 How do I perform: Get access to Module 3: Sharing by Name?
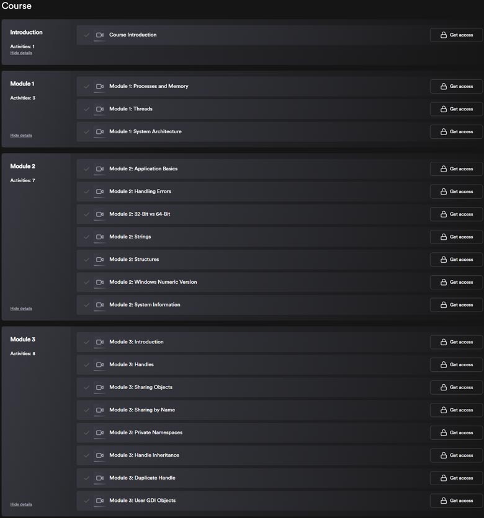pos(457,410)
